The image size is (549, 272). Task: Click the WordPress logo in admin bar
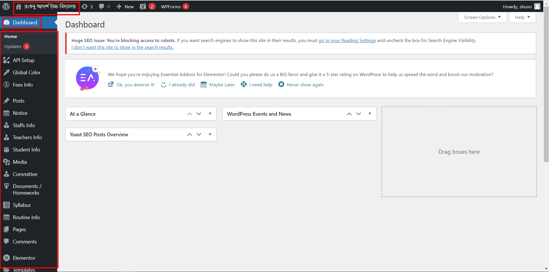pyautogui.click(x=6, y=6)
